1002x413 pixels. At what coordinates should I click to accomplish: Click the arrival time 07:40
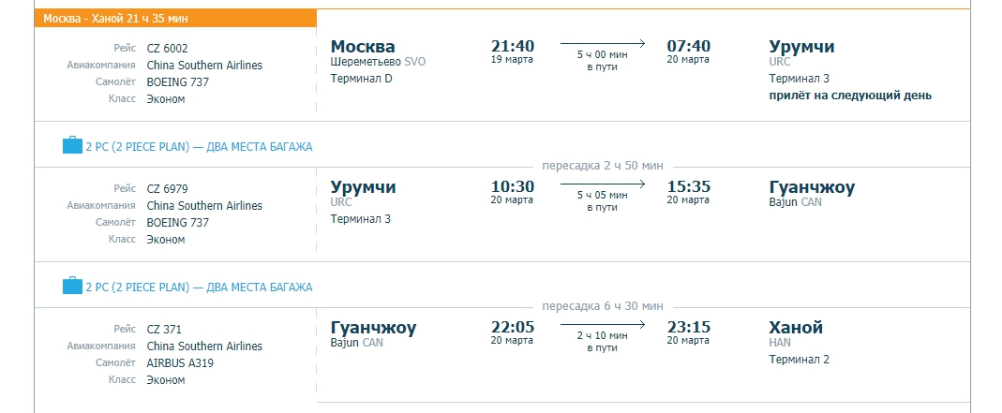pyautogui.click(x=688, y=46)
